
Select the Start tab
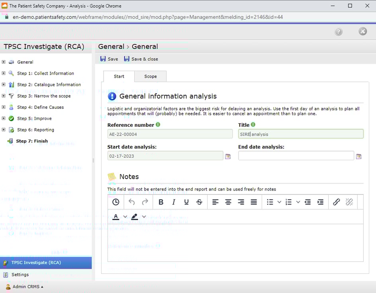click(119, 77)
